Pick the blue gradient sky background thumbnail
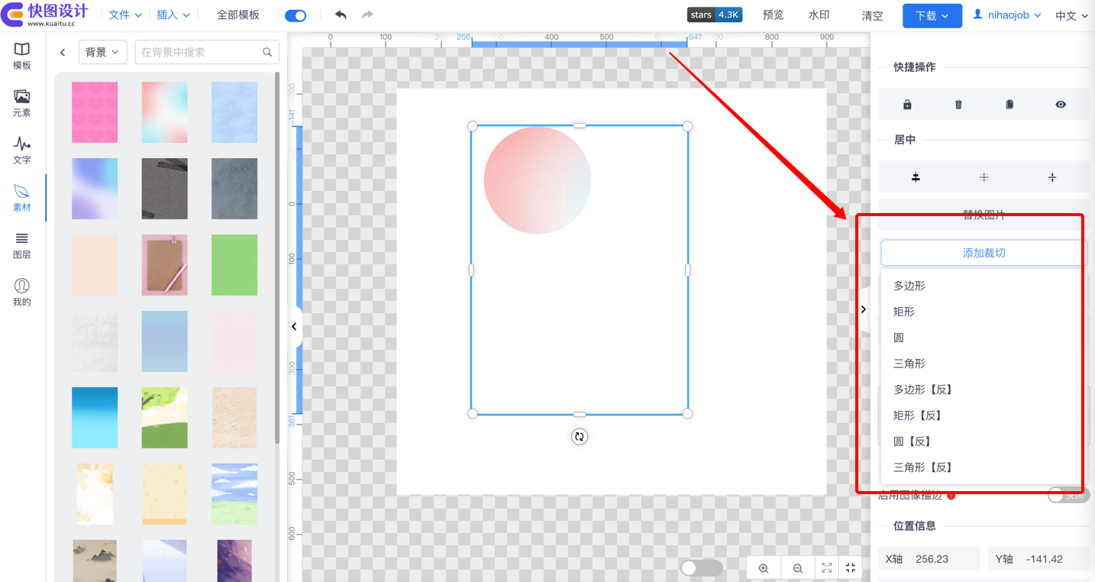The height and width of the screenshot is (582, 1095). 95,418
